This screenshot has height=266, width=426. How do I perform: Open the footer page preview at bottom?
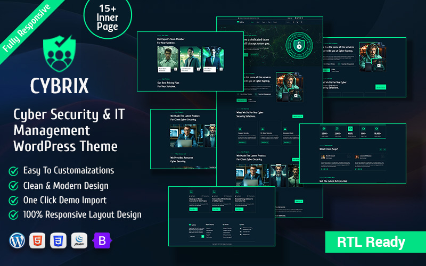[x=222, y=215]
